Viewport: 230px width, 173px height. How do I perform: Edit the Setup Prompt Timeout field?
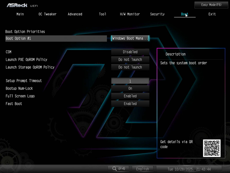pyautogui.click(x=130, y=81)
